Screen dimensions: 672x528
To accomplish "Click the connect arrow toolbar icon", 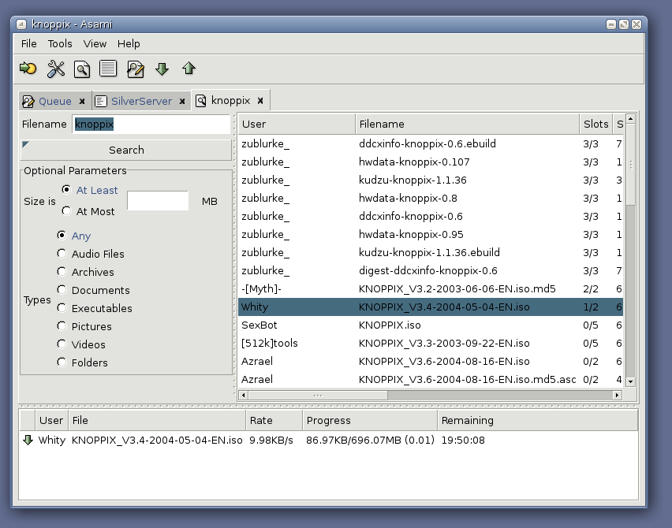I will 28,69.
